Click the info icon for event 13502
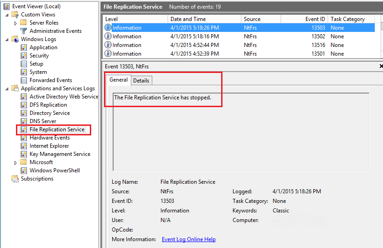 pyautogui.click(x=108, y=36)
